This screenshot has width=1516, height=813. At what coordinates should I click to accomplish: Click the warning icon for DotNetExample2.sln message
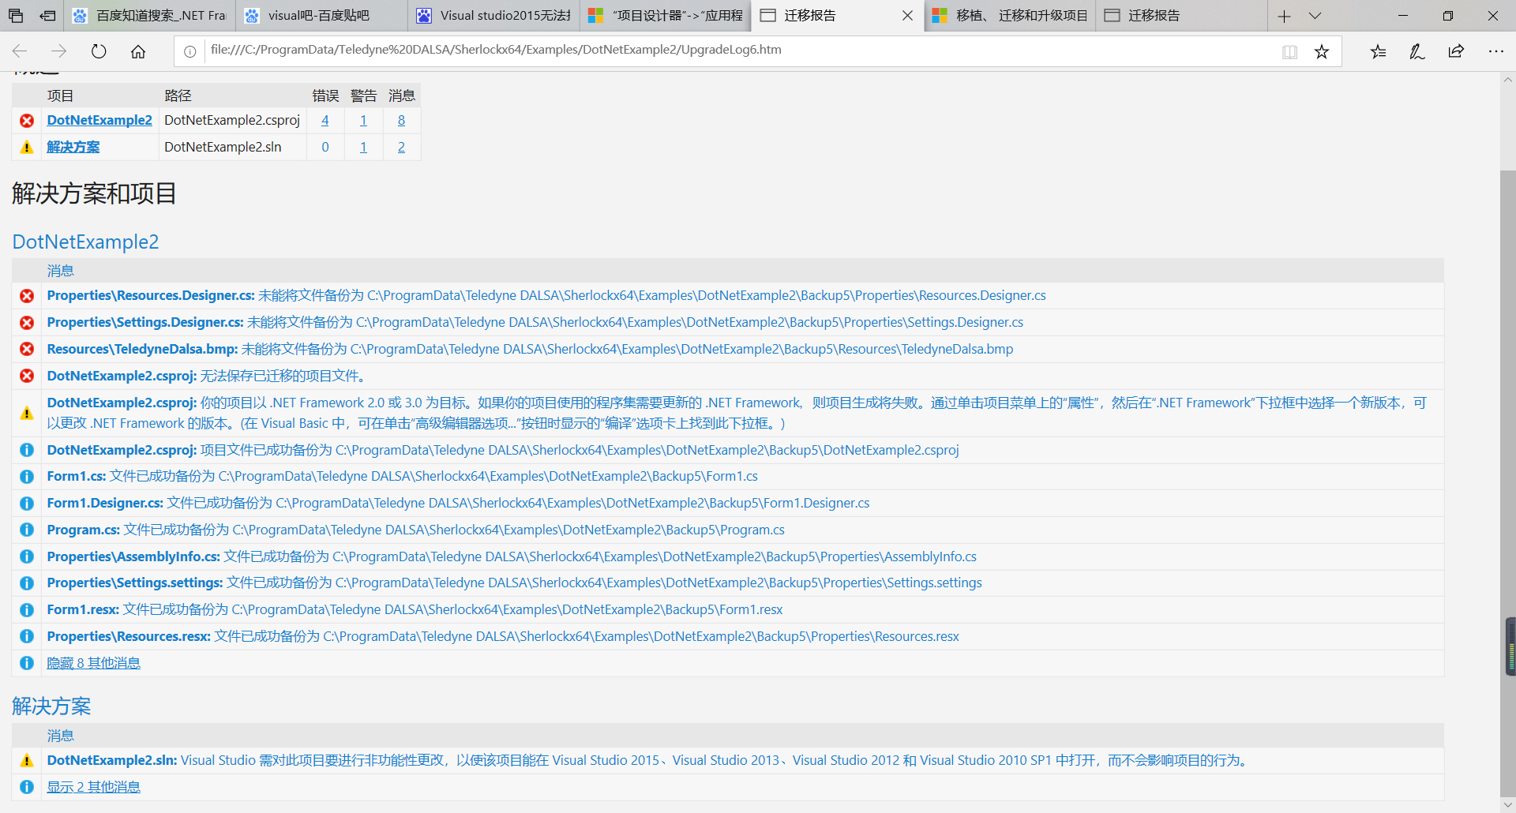click(x=27, y=761)
